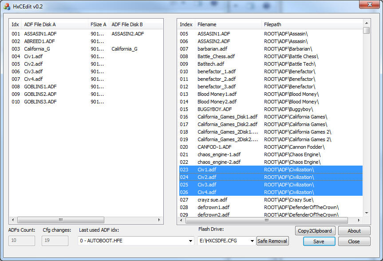Open the Flash Drive dropdown

coord(252,241)
